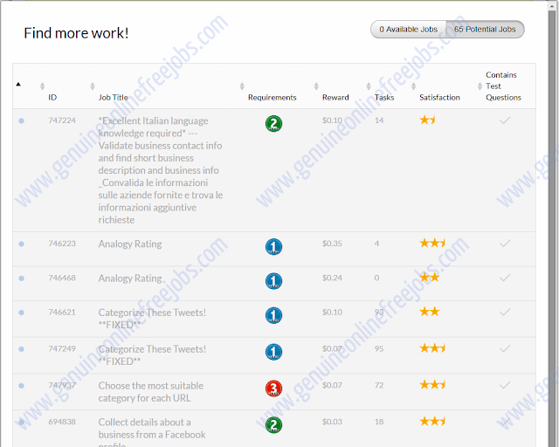Switch to the 65 Potential Jobs tab

coord(485,29)
